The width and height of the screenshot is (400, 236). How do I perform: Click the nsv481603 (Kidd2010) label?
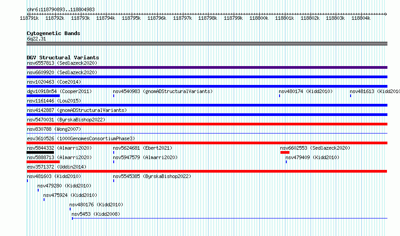[54, 176]
